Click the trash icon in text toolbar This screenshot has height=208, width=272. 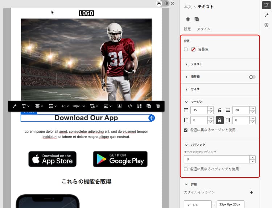click(x=158, y=106)
